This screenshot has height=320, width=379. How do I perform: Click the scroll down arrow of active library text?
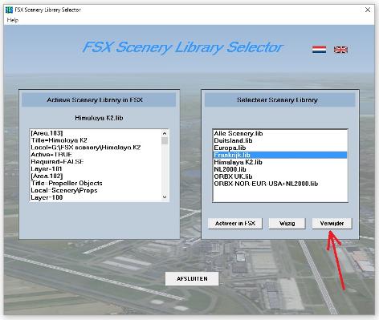coord(165,197)
